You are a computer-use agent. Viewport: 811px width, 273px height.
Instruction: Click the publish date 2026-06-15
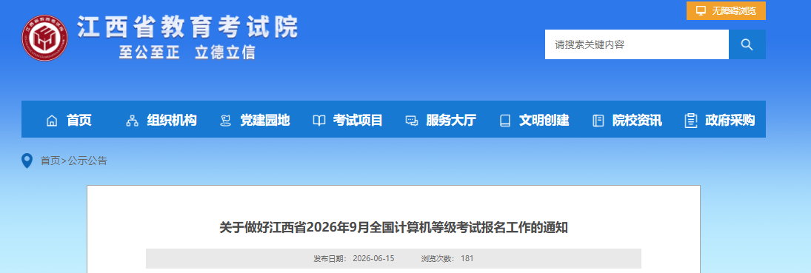click(x=373, y=258)
